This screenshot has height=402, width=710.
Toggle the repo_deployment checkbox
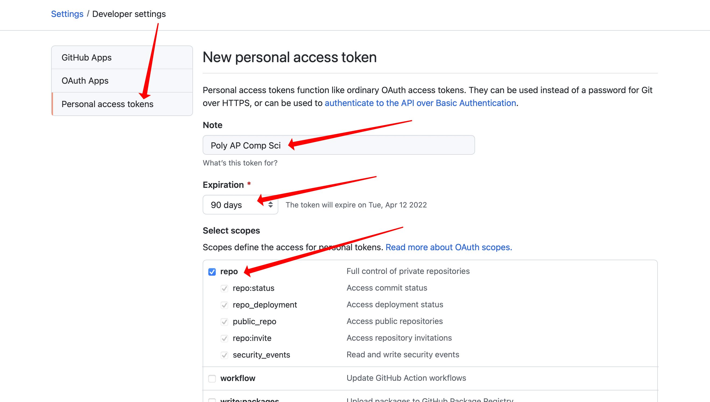click(224, 305)
